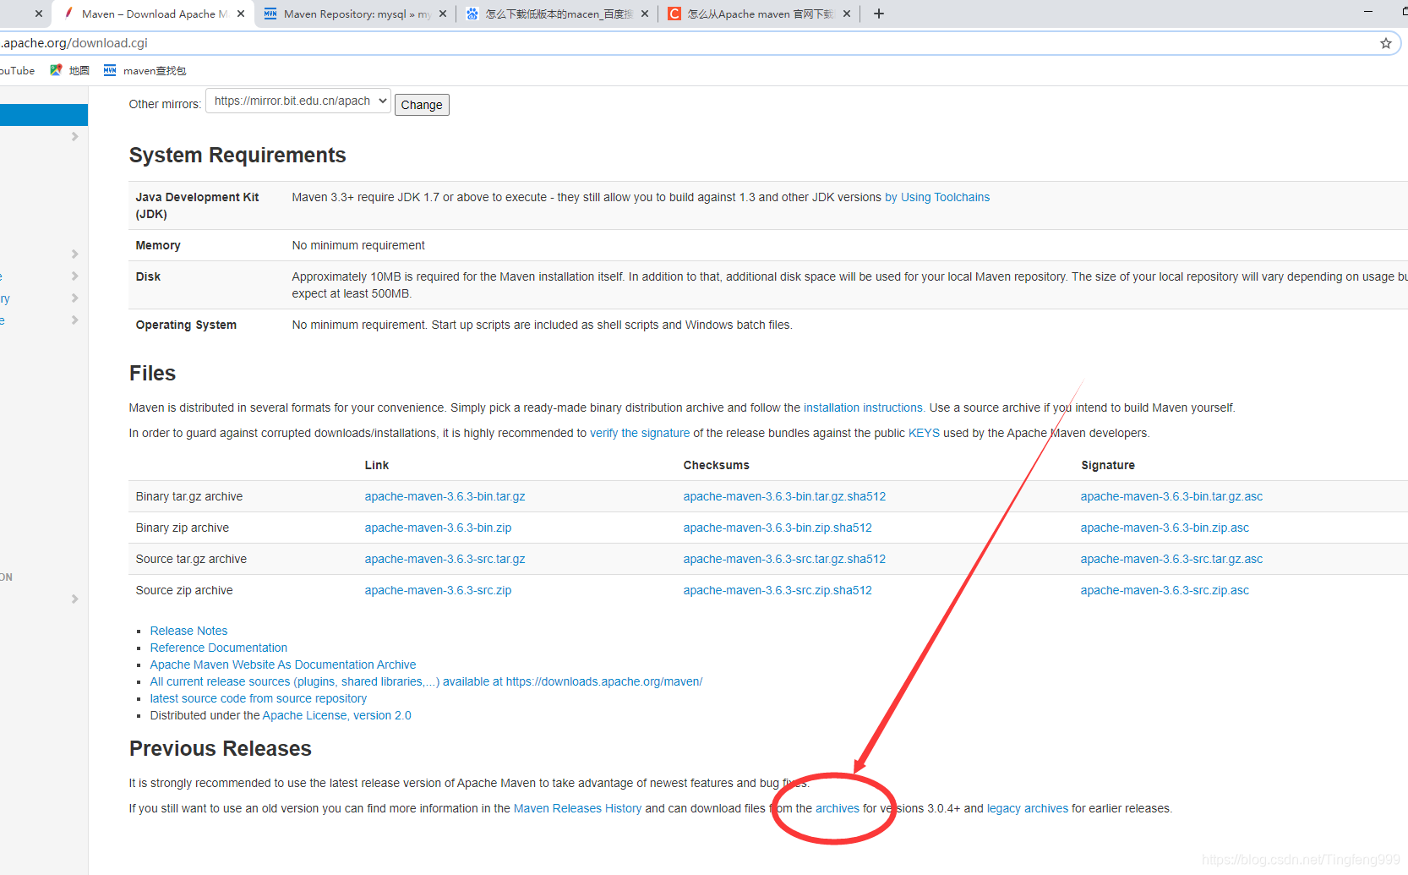Screen dimensions: 1408x875
Task: Select the highlighted blue sidebar item
Action: click(x=44, y=115)
